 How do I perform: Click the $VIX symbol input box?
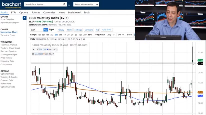point(37,30)
